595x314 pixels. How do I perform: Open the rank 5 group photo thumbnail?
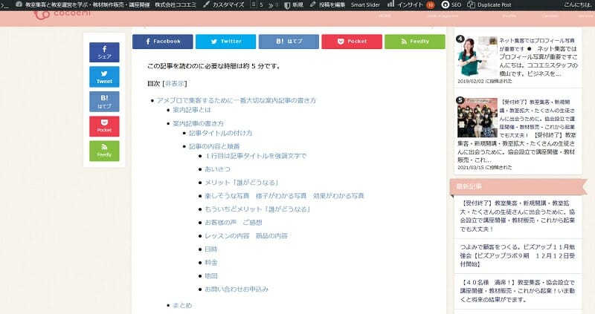pos(477,117)
